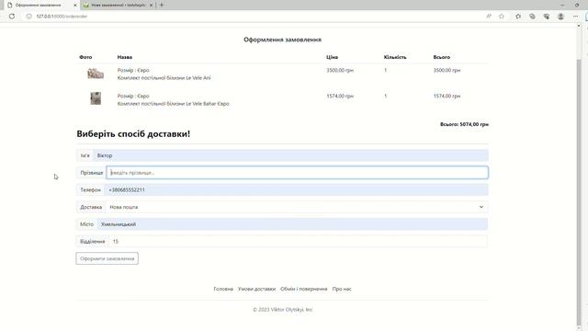Open 'Комплект постільної білизни Le Vele Ani' link
This screenshot has width=588, height=331.
(164, 77)
